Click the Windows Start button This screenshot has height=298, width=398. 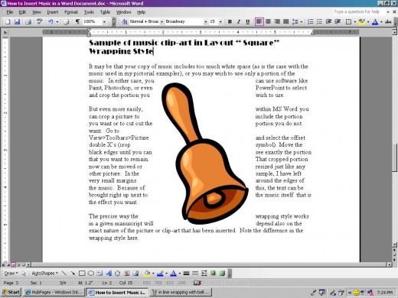pyautogui.click(x=11, y=292)
